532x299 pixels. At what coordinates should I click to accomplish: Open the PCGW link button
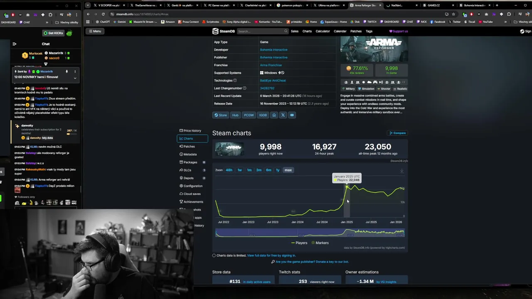coord(249,115)
